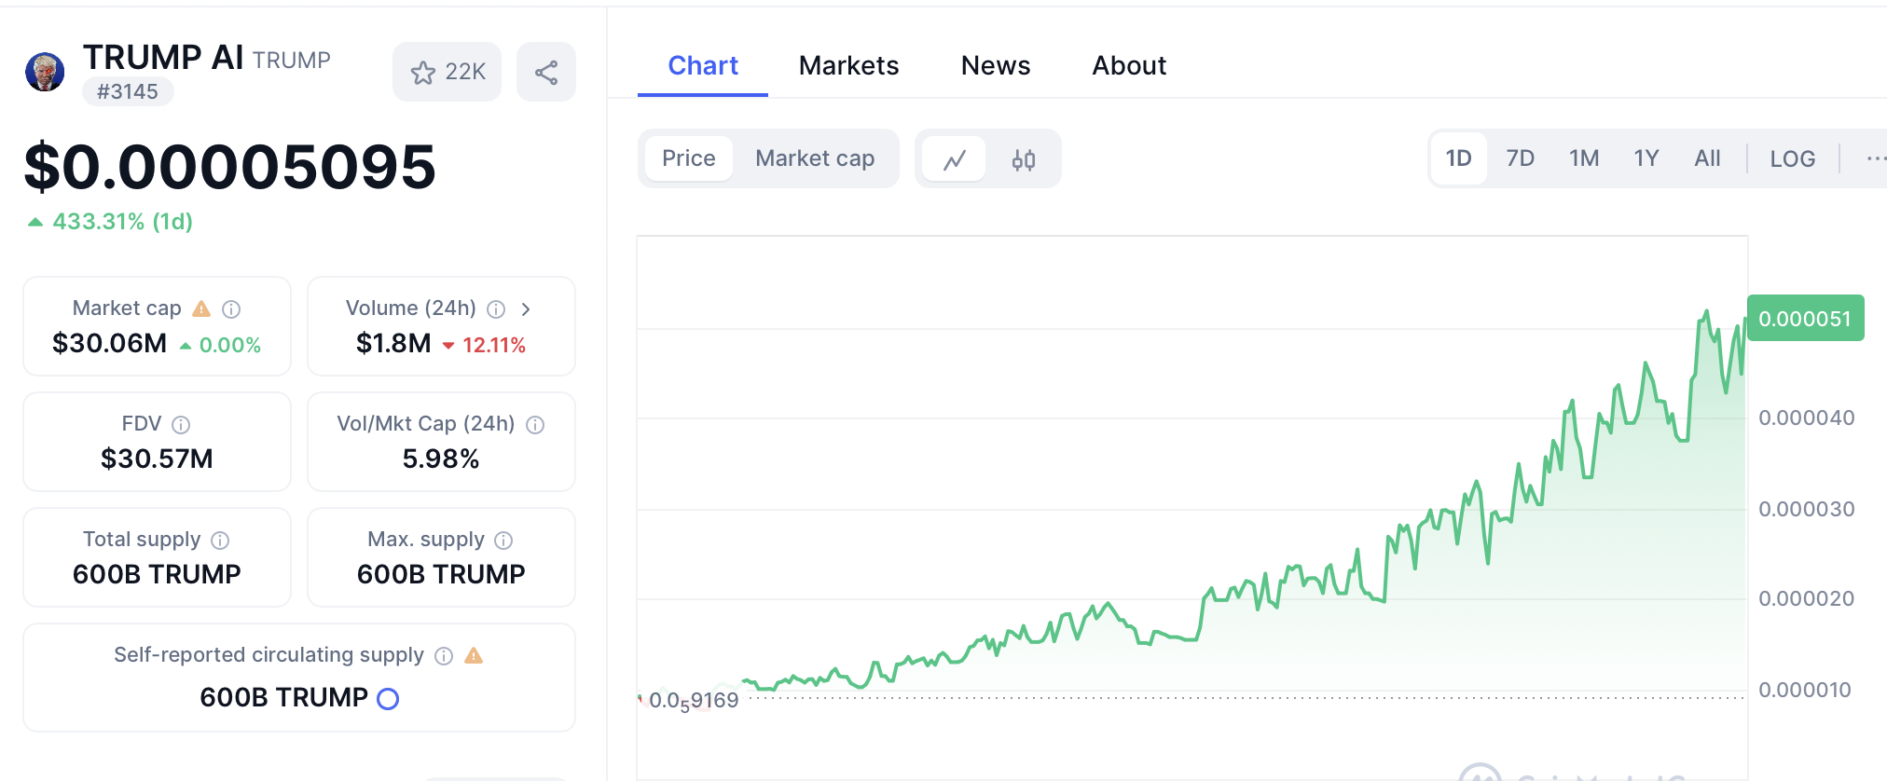Image resolution: width=1887 pixels, height=781 pixels.
Task: Select the line chart icon
Action: click(955, 159)
